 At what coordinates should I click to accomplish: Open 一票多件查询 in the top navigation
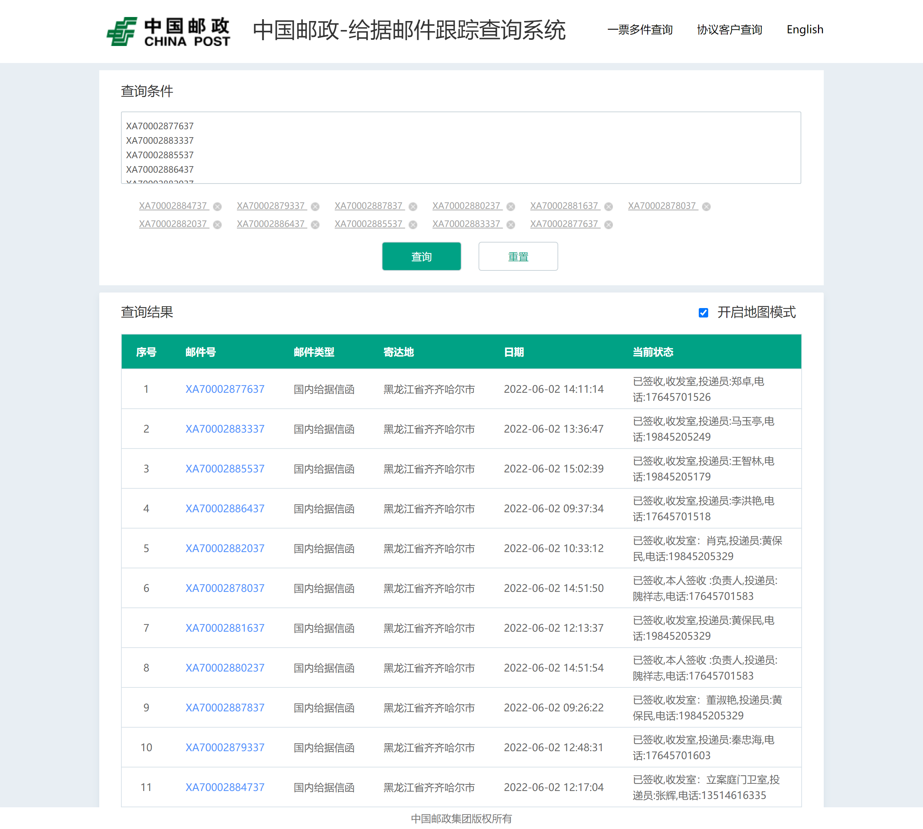click(x=640, y=30)
